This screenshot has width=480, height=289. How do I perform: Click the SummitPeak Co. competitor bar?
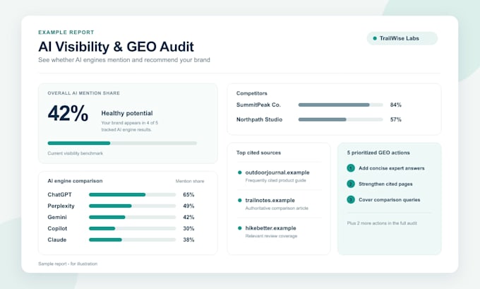tap(340, 105)
